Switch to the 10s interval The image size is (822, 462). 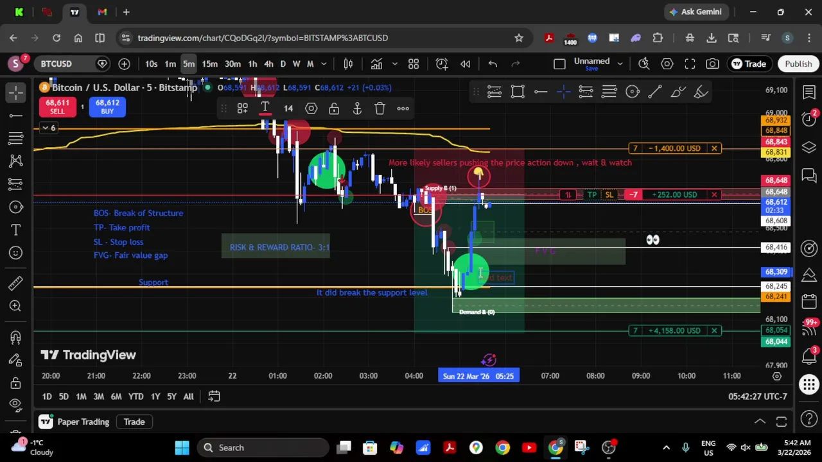[x=151, y=64]
